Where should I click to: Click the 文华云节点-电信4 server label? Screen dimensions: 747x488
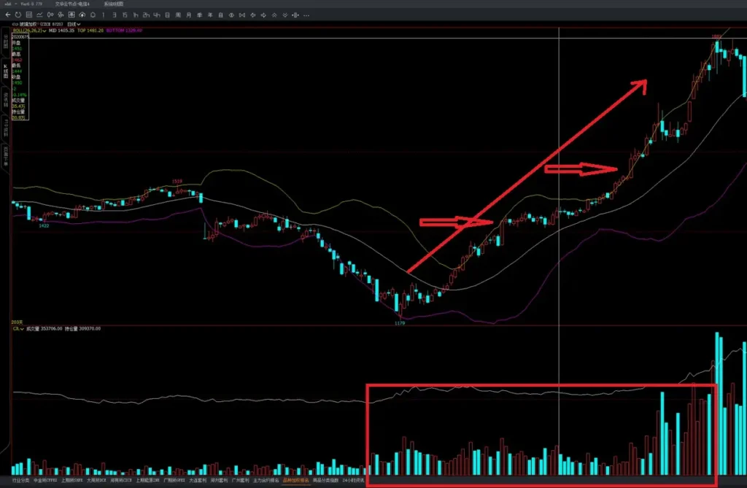point(72,4)
